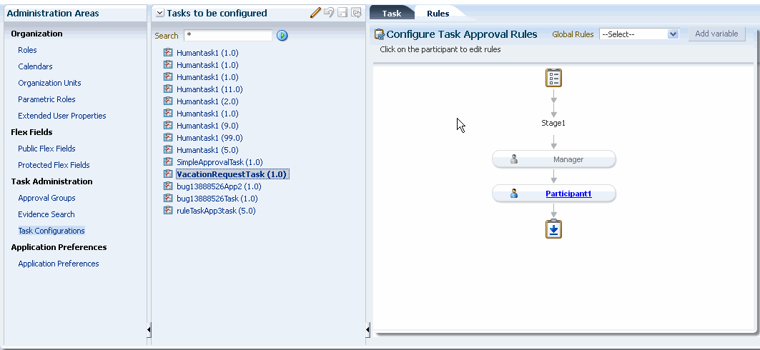Click icon beside Configure Task Approval Rules heading

380,34
